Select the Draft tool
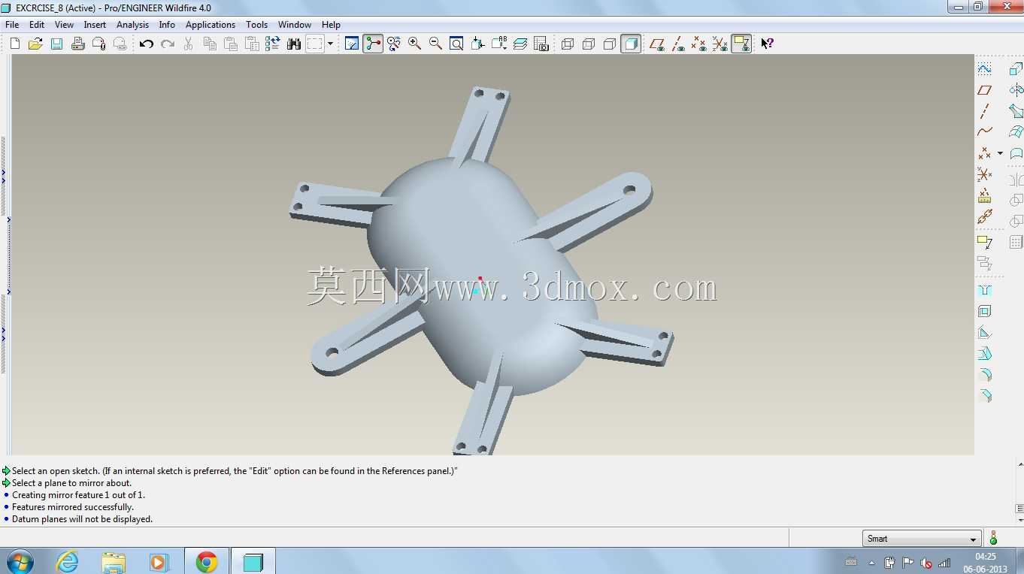 984,353
